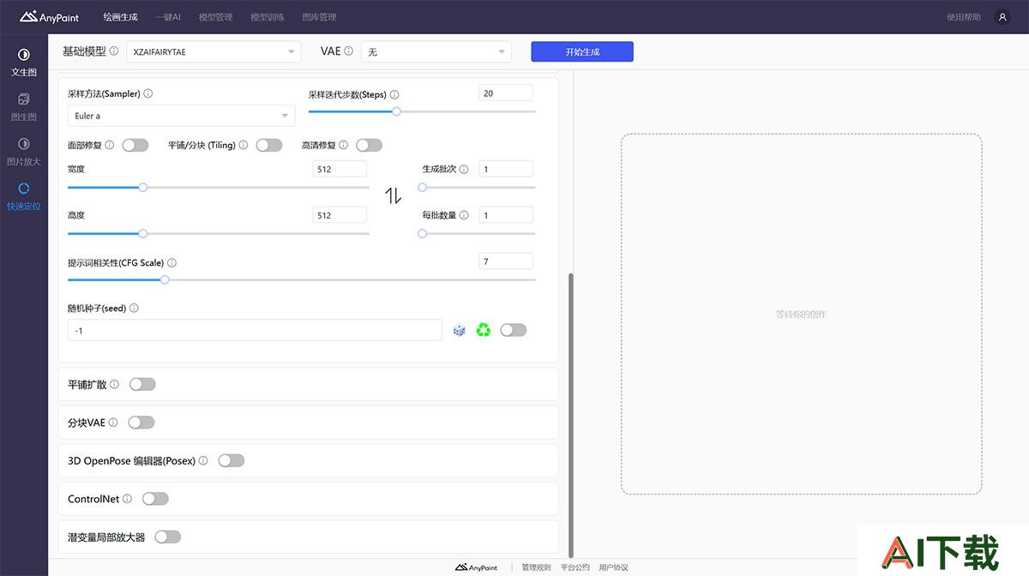Click info icon beside 采样方法(Sampler)
The width and height of the screenshot is (1029, 576).
148,93
